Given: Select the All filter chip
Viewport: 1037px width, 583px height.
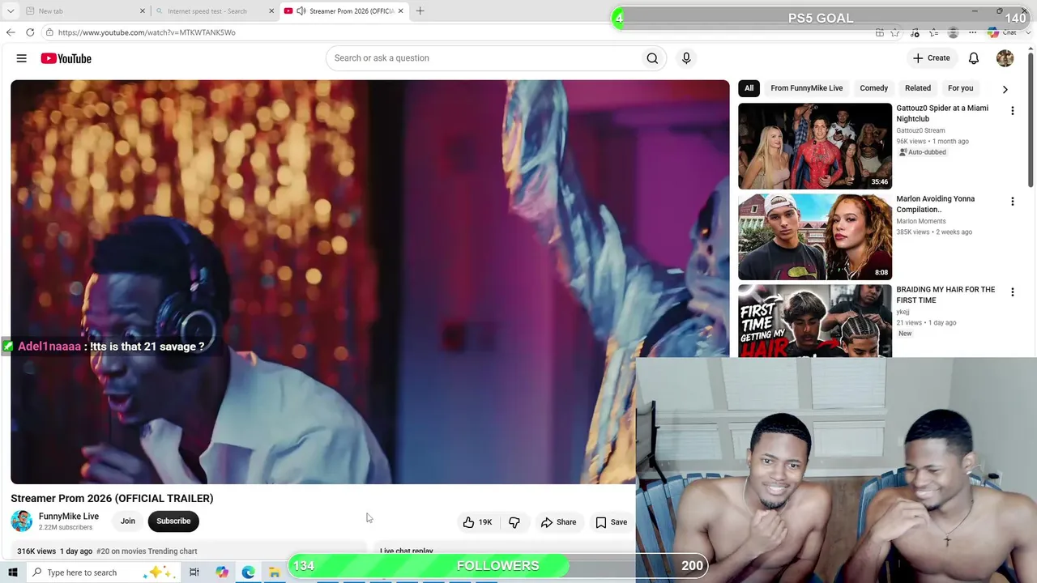Looking at the screenshot, I should tap(749, 88).
